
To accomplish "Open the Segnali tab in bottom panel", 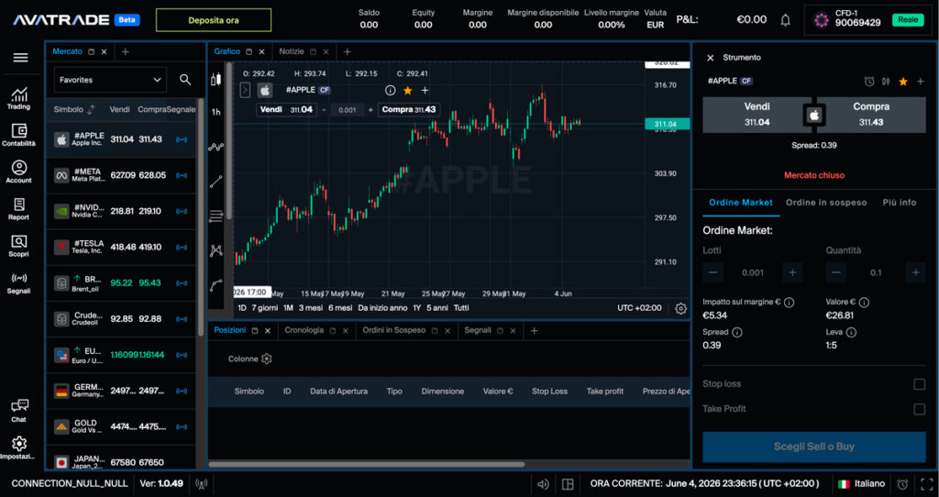I will 478,330.
